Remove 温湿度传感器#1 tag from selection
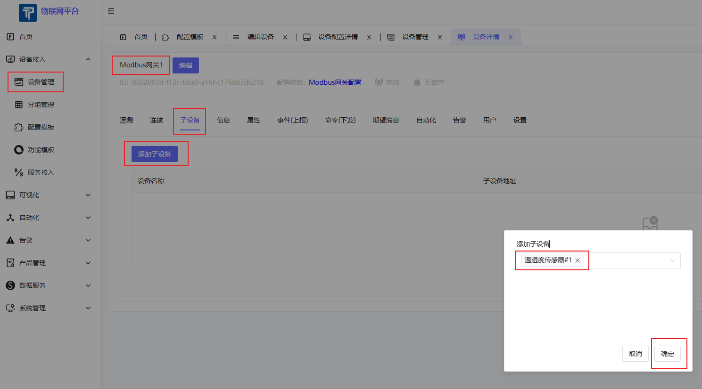This screenshot has height=389, width=702. pos(578,260)
